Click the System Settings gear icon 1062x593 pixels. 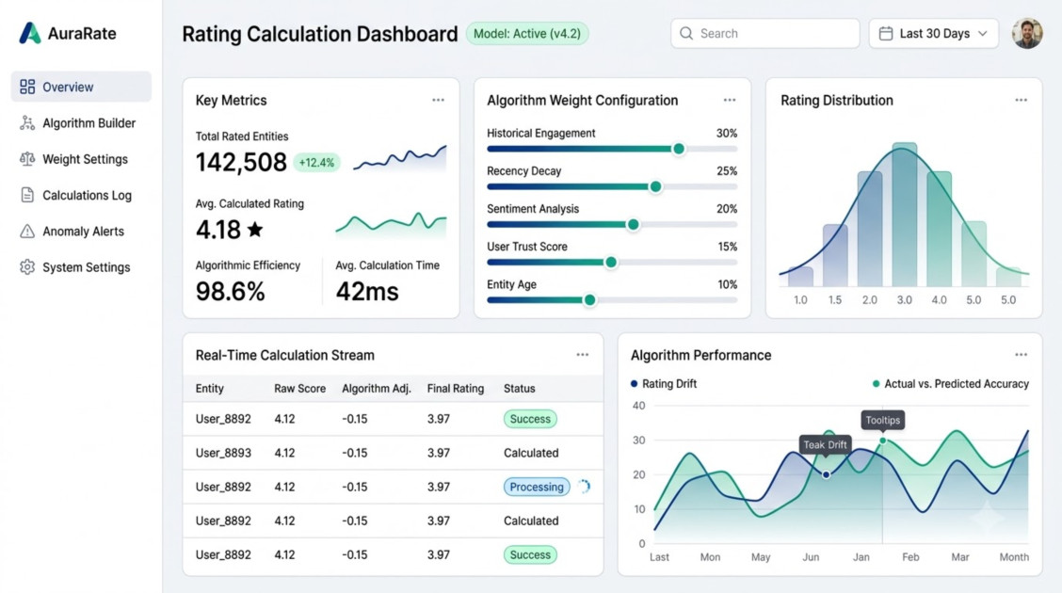pos(27,267)
